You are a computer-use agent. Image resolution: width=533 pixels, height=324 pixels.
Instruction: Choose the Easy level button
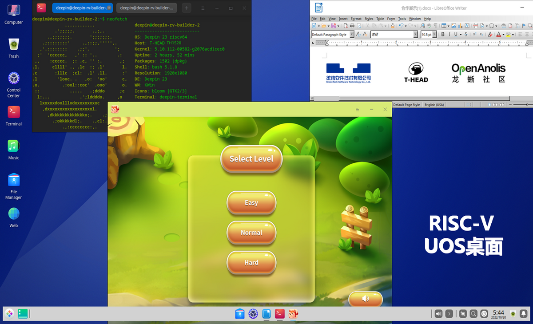pyautogui.click(x=251, y=203)
